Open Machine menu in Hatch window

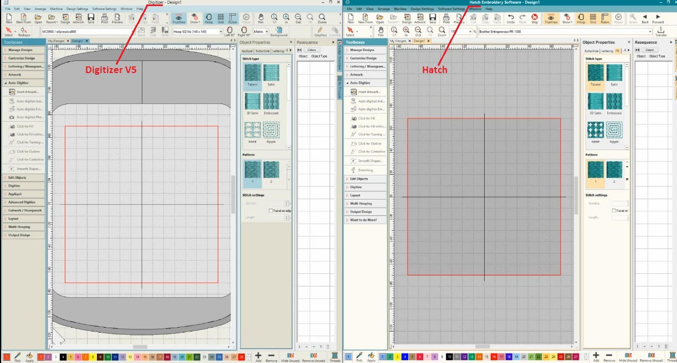click(401, 9)
